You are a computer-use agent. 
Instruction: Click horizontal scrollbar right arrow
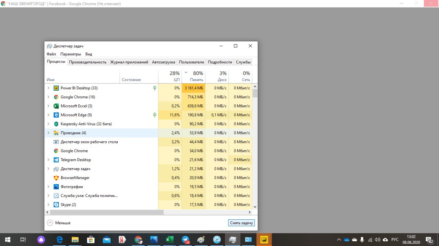249,212
